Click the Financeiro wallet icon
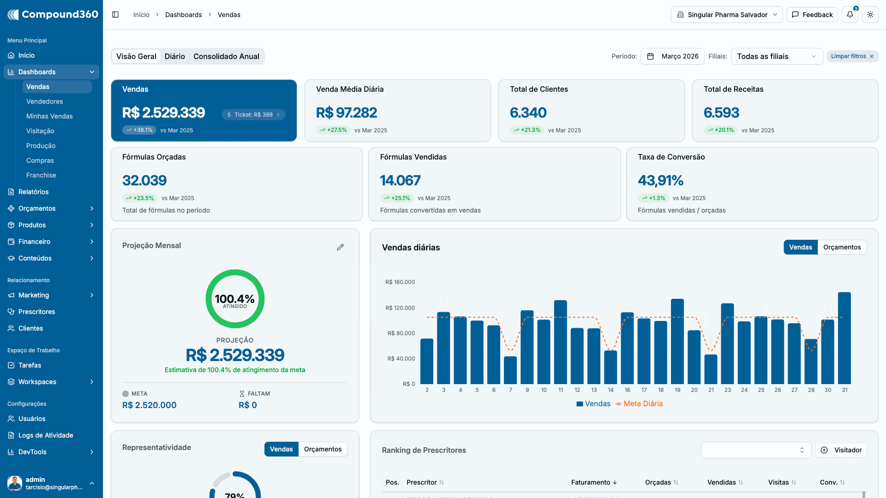Viewport: 886px width, 498px height. point(11,242)
